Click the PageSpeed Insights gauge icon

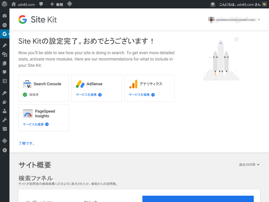[x=28, y=113]
